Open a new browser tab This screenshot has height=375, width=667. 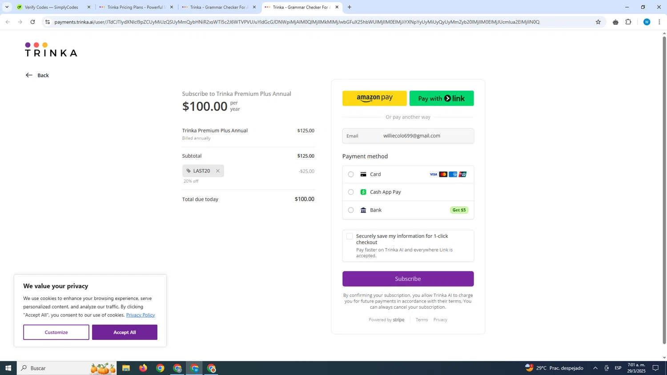(x=350, y=7)
